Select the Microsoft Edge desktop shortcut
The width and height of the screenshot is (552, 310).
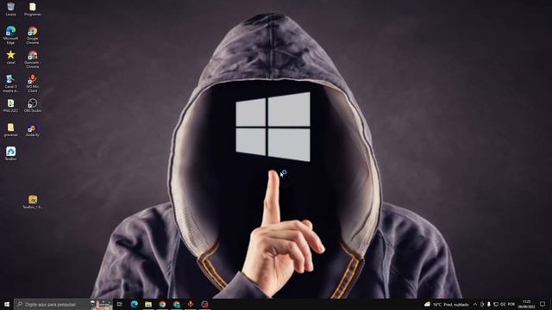pyautogui.click(x=10, y=34)
